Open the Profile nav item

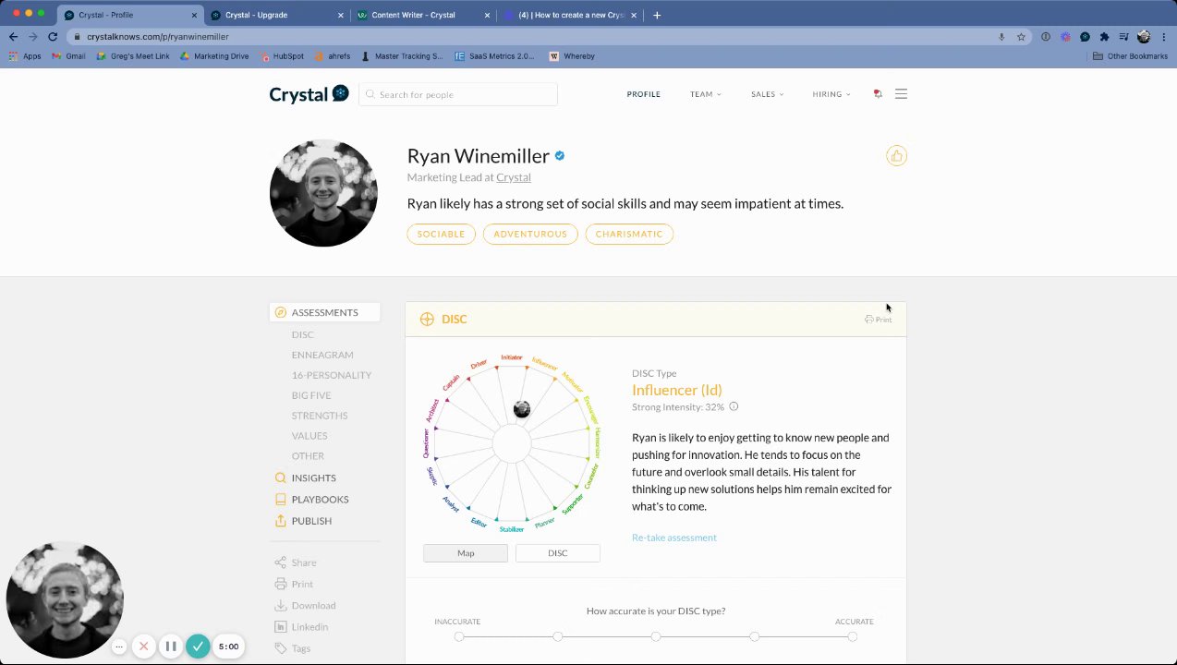pos(644,94)
